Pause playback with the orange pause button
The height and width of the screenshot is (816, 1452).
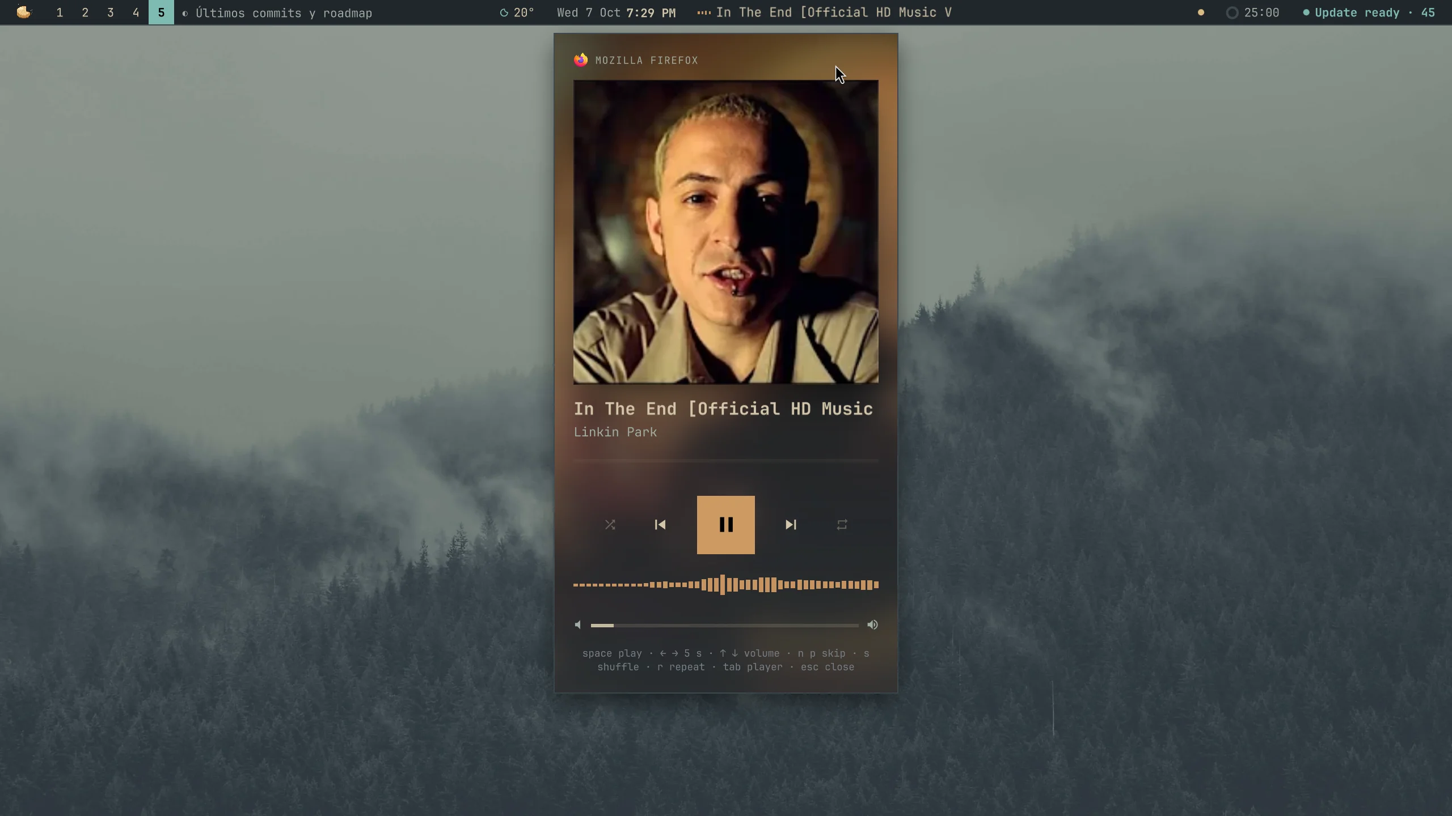725,525
